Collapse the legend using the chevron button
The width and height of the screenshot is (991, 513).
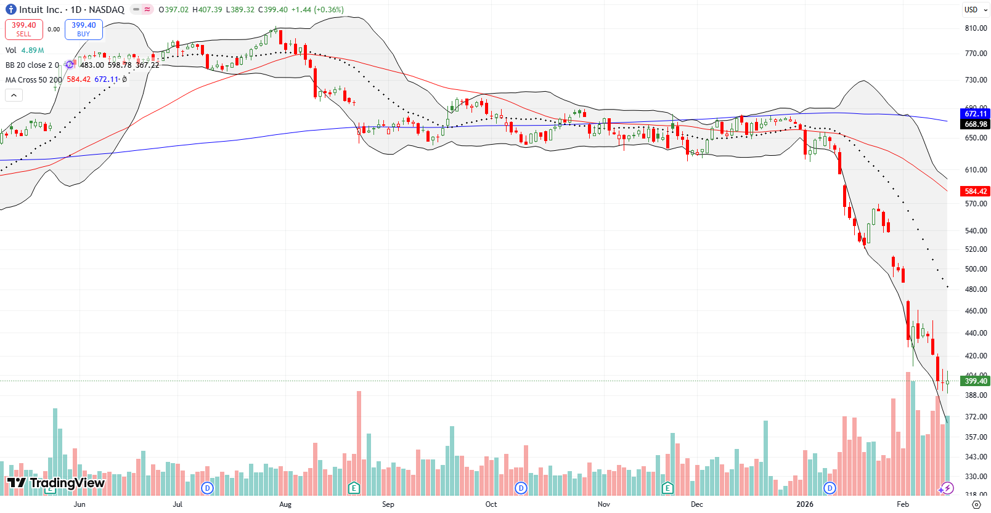pos(14,95)
